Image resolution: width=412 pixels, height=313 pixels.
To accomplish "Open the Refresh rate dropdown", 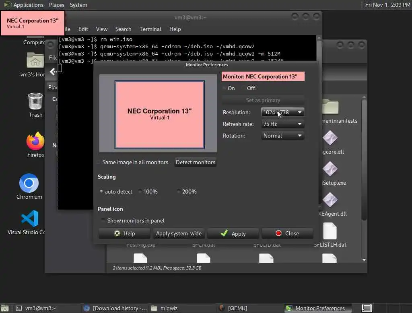I will 282,124.
